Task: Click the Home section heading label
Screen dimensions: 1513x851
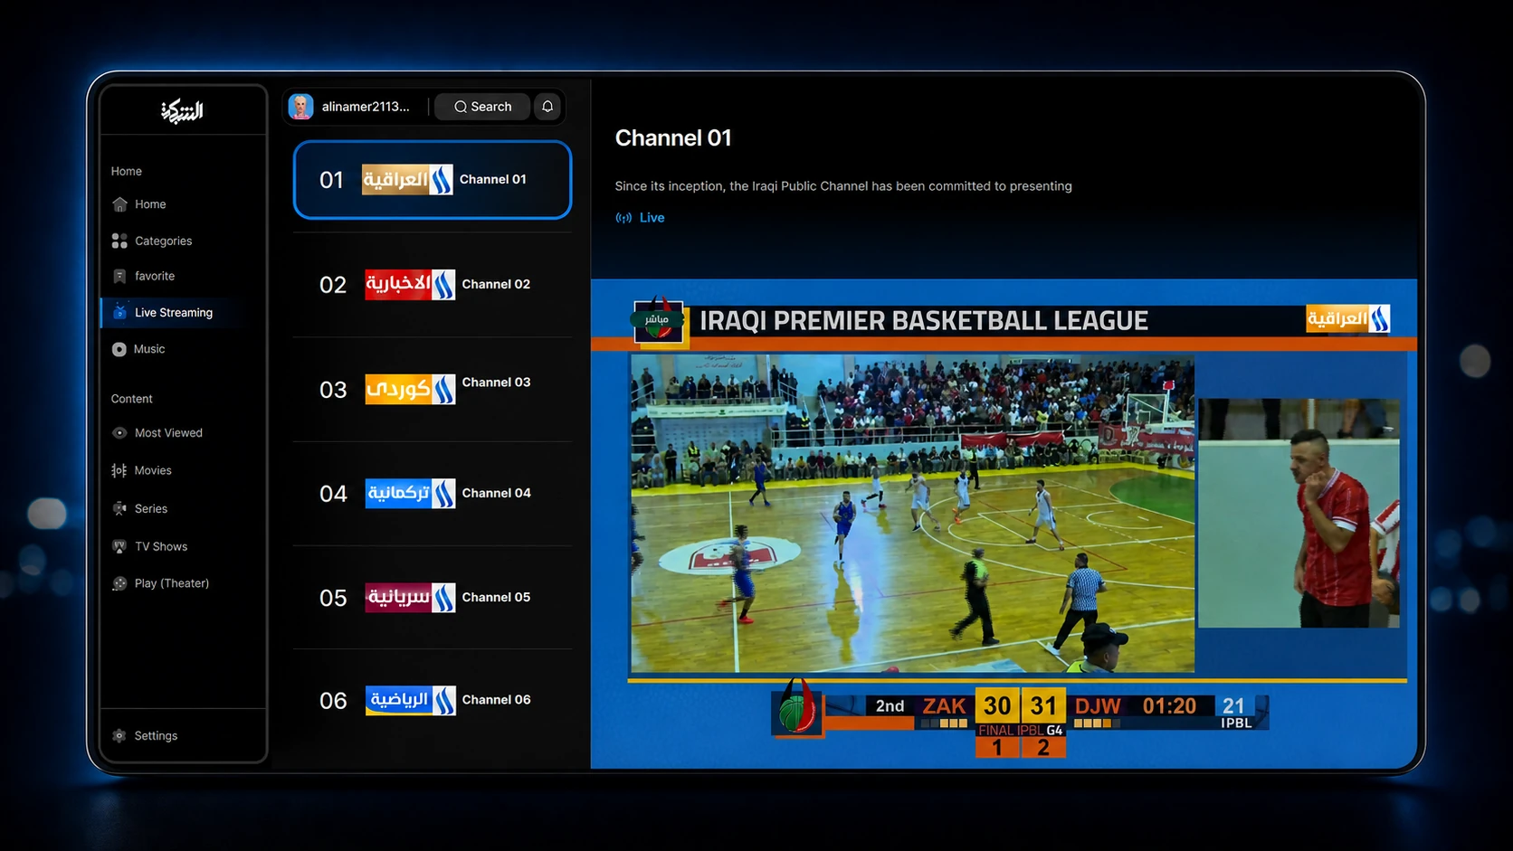Action: click(127, 171)
